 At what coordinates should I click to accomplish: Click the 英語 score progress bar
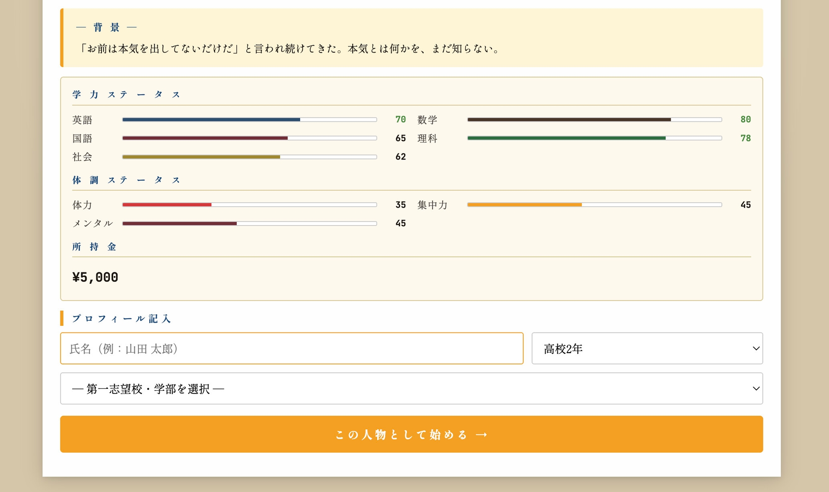(249, 119)
